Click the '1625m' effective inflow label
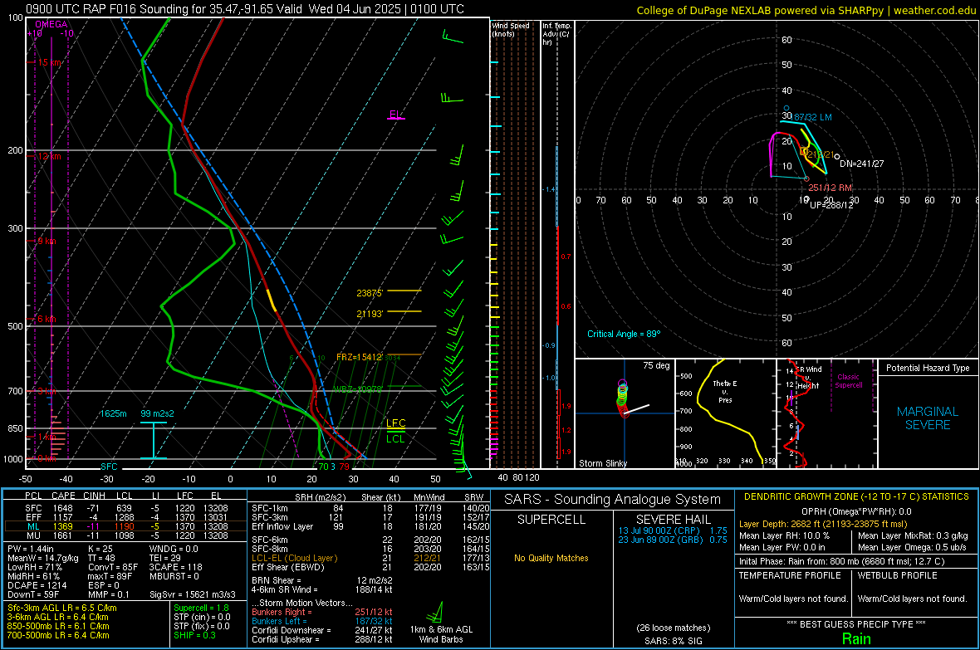The height and width of the screenshot is (650, 980). click(113, 413)
